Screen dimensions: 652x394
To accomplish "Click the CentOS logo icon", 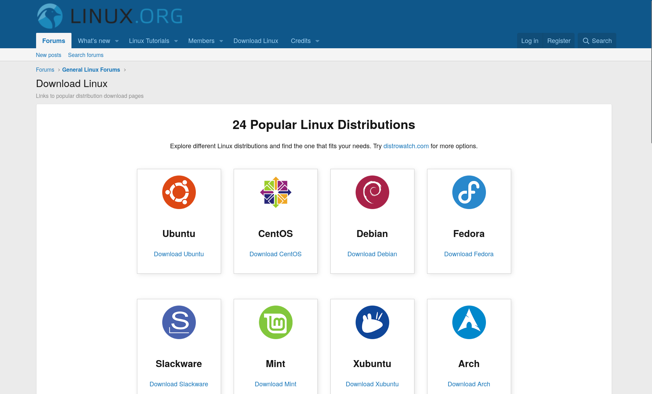I will point(275,192).
